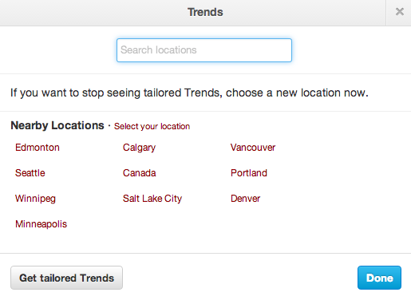The image size is (411, 300).
Task: Set trends location to Seattle
Action: click(30, 173)
